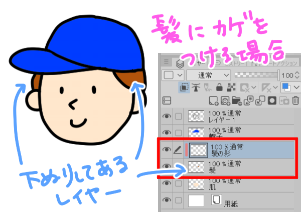This screenshot has width=301, height=212.
Task: Click the 髪の影 layer thumbnail
Action: 199,150
